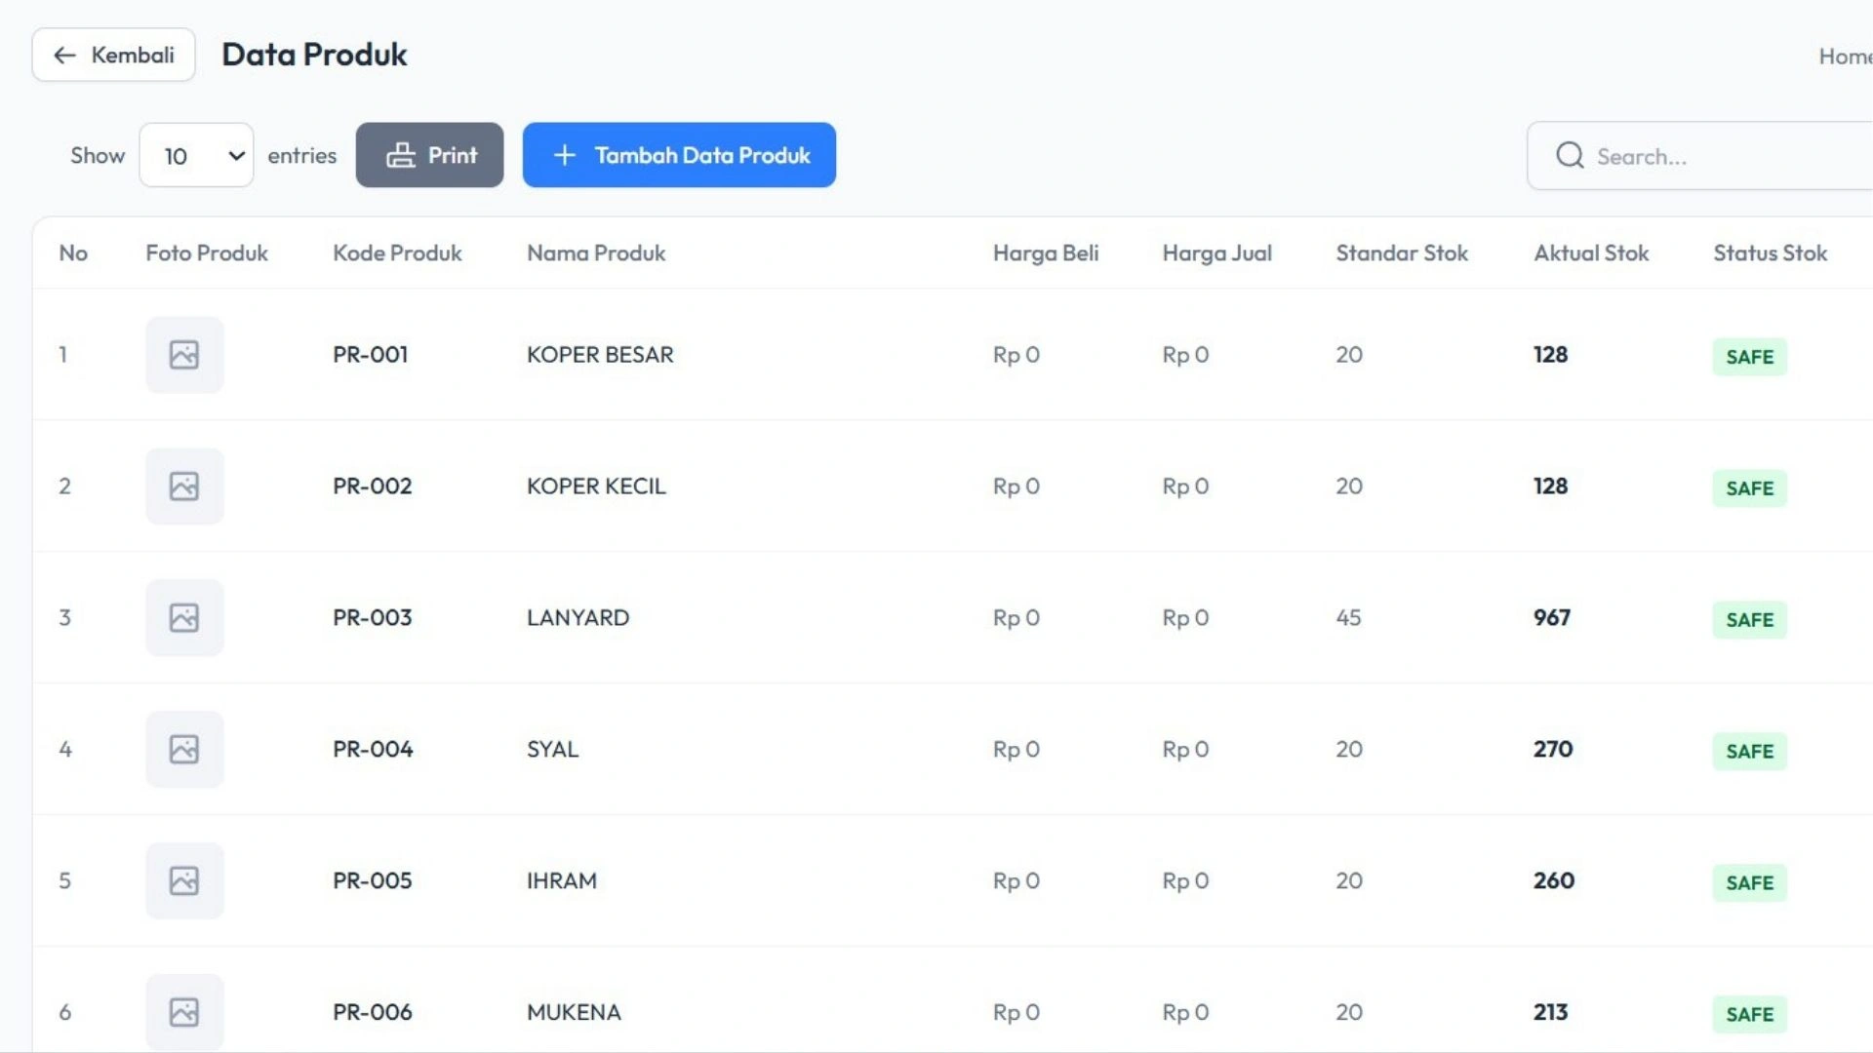The image size is (1873, 1053).
Task: Click the search magnifier icon
Action: (1570, 156)
